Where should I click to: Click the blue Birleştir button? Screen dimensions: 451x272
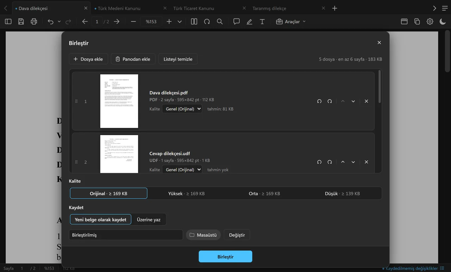[225, 256]
